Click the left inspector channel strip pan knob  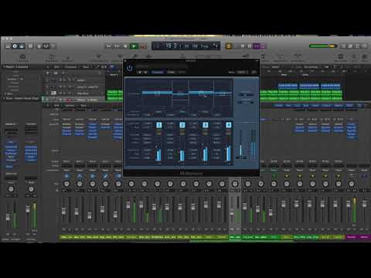pyautogui.click(x=11, y=189)
